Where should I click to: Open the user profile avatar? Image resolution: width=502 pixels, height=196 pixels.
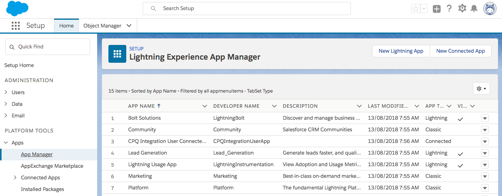point(490,8)
